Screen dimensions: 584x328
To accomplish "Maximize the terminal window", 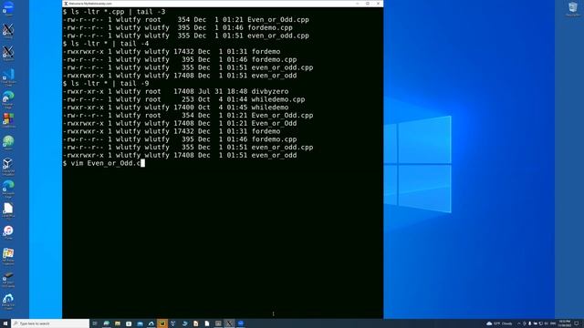I will coord(368,4).
